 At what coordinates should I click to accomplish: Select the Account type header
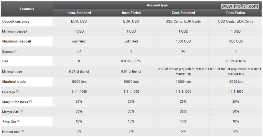pyautogui.click(x=157, y=5)
